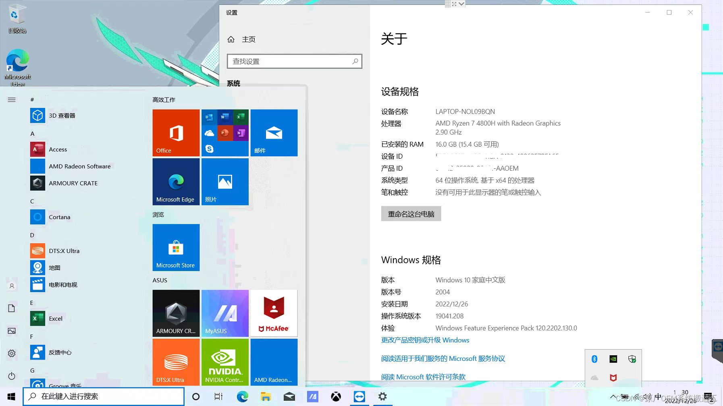Click 更改产品密钥或升级 Windows link

click(x=425, y=340)
